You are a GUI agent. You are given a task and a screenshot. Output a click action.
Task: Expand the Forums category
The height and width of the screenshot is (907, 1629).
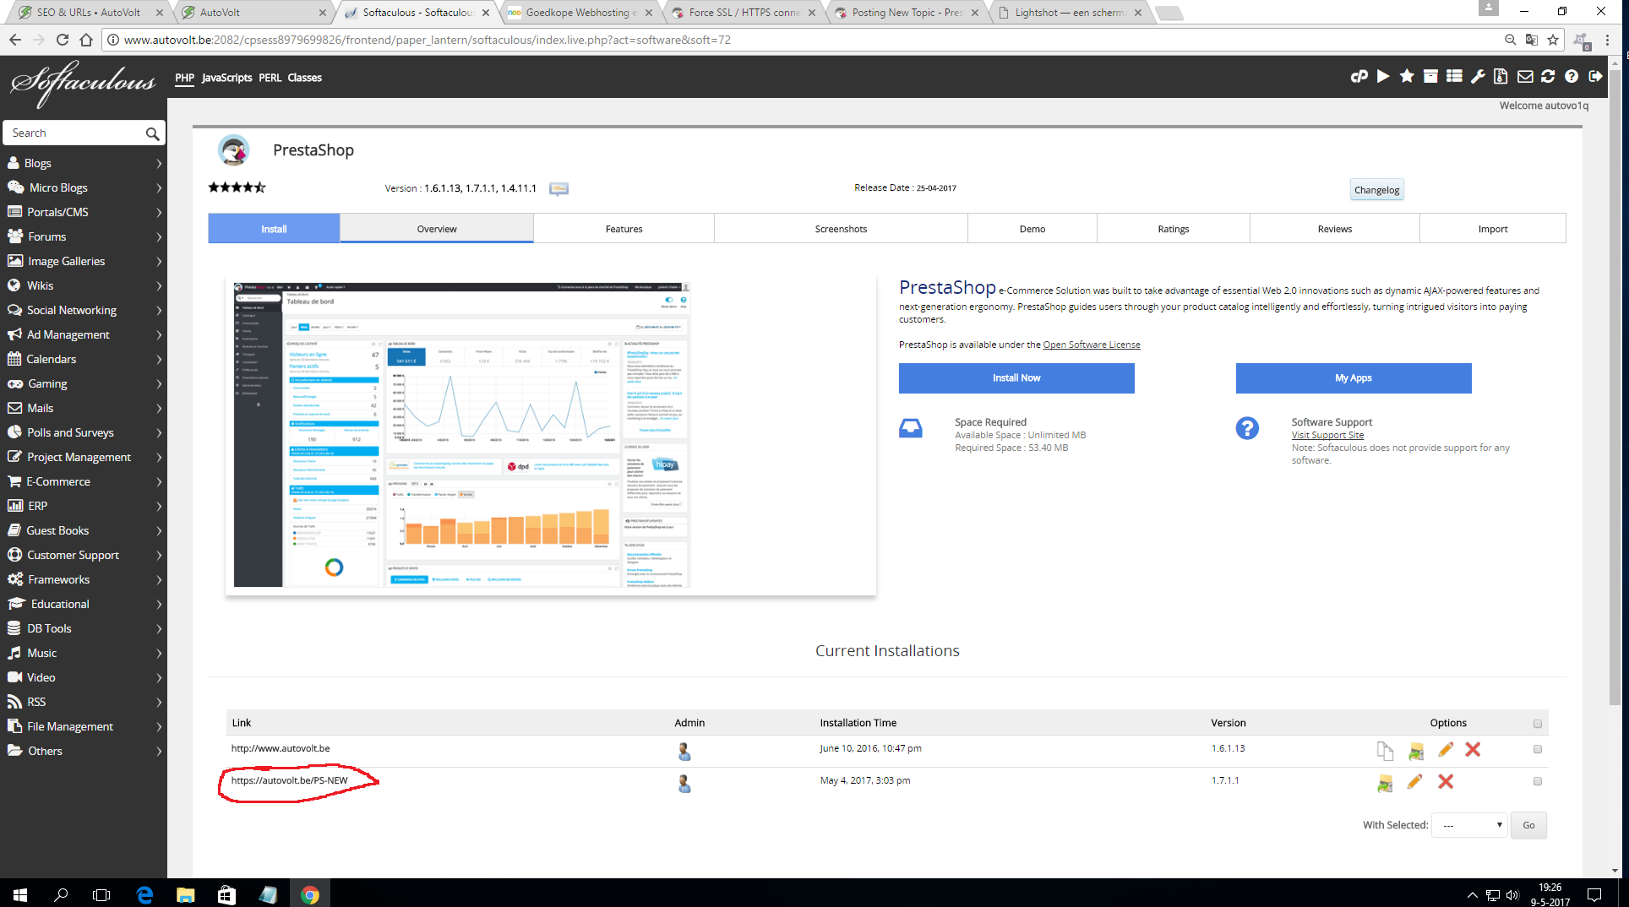pyautogui.click(x=84, y=236)
